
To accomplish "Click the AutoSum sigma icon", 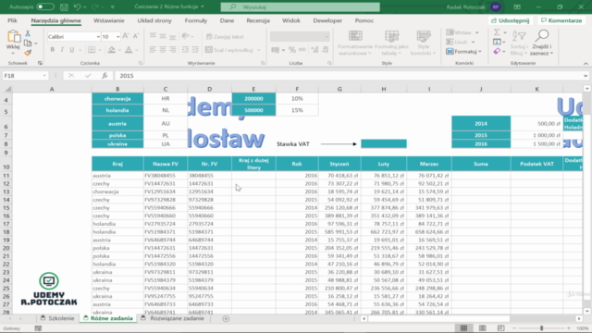I will click(498, 32).
